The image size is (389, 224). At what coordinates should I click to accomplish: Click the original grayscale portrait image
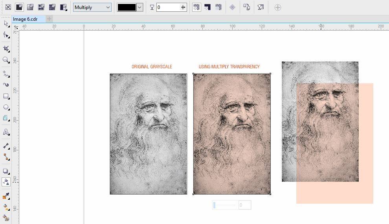pyautogui.click(x=149, y=134)
